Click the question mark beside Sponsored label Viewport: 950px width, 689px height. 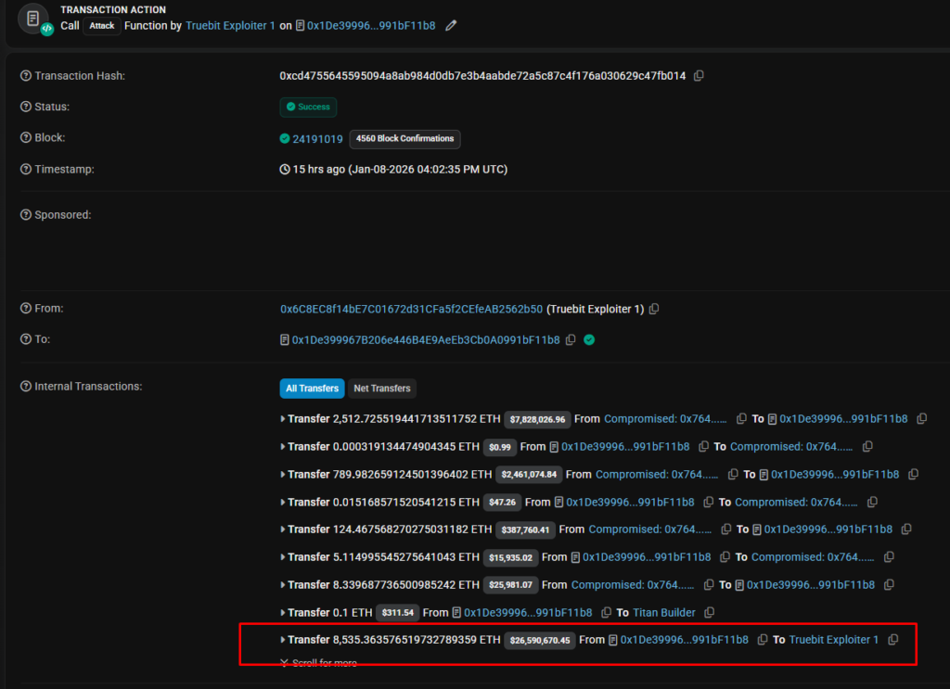[25, 214]
